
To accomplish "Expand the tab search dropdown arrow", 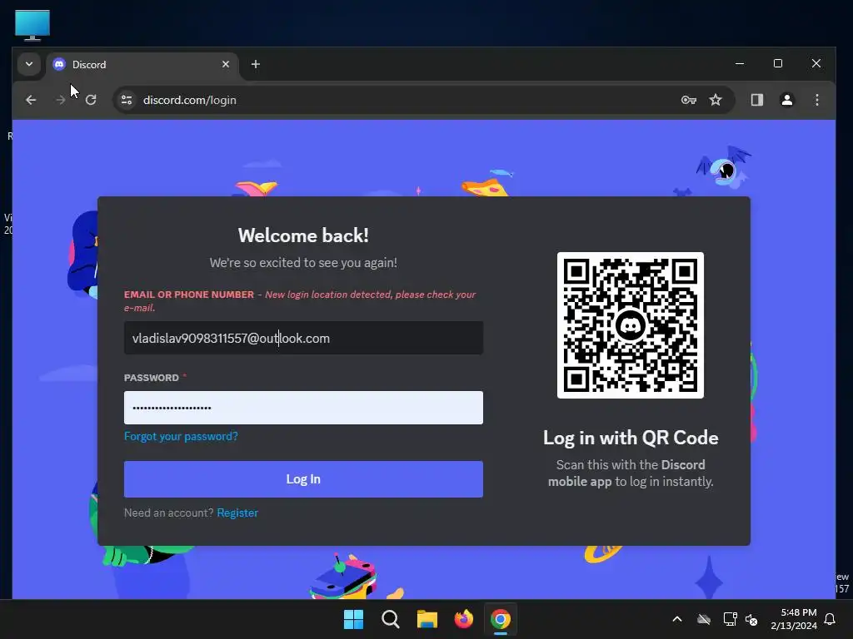I will tap(29, 64).
